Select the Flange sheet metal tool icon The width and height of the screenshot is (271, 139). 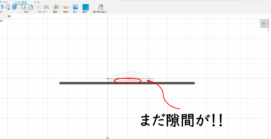click(2, 7)
